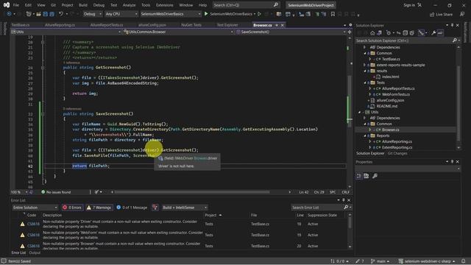This screenshot has height=265, width=471.
Task: Click the editor horizontal scrollbar
Action: click(x=192, y=192)
